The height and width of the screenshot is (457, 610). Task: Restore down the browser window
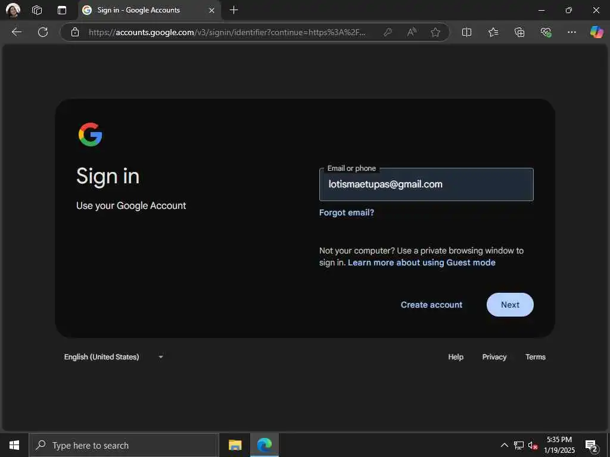click(569, 11)
